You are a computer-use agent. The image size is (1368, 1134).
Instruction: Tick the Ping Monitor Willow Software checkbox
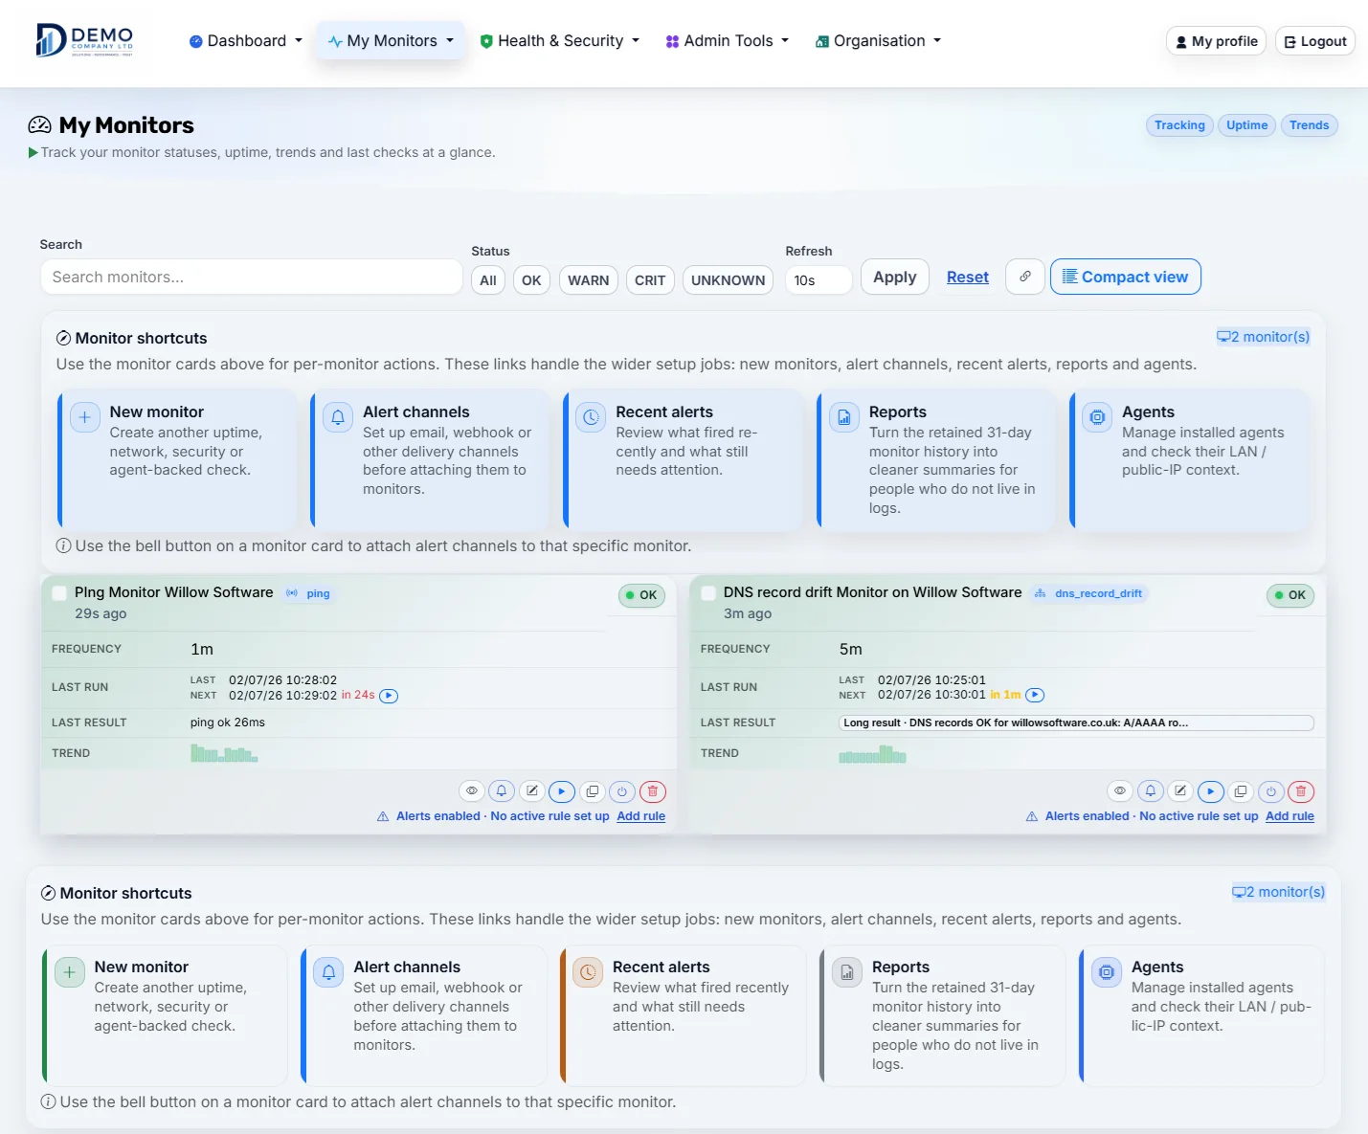[59, 593]
